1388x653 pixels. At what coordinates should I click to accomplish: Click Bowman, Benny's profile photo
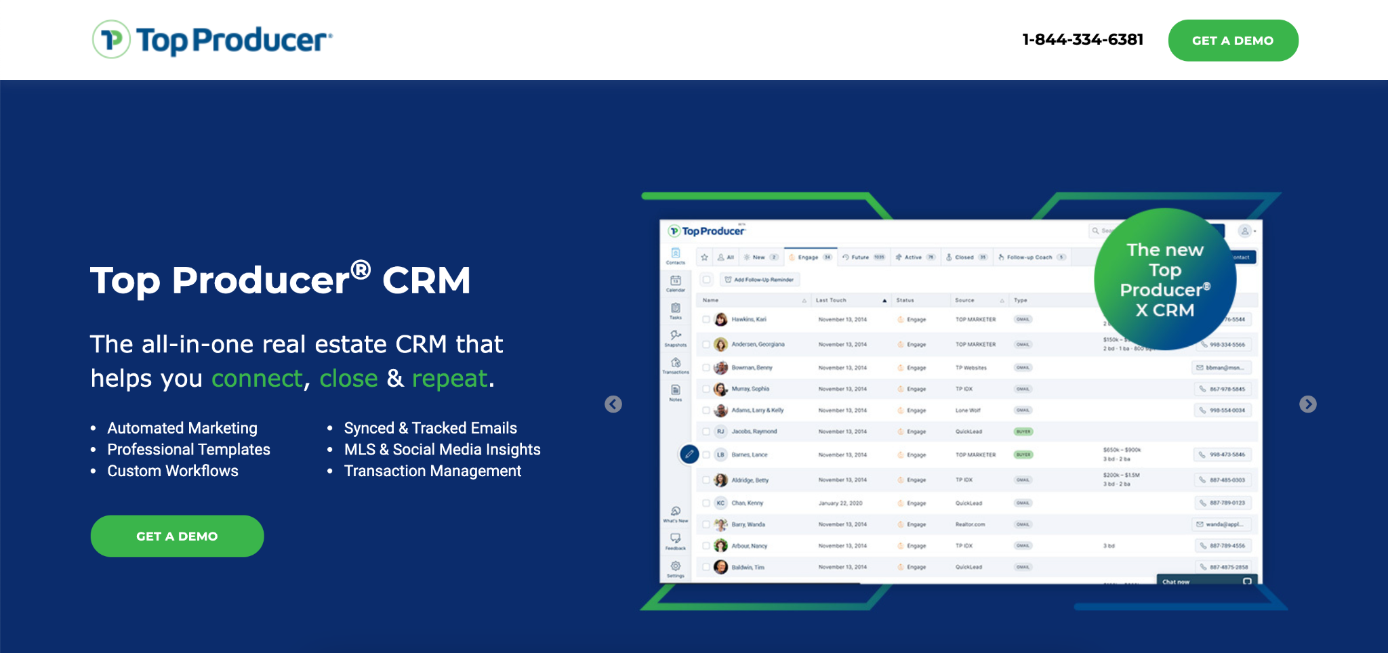click(720, 368)
